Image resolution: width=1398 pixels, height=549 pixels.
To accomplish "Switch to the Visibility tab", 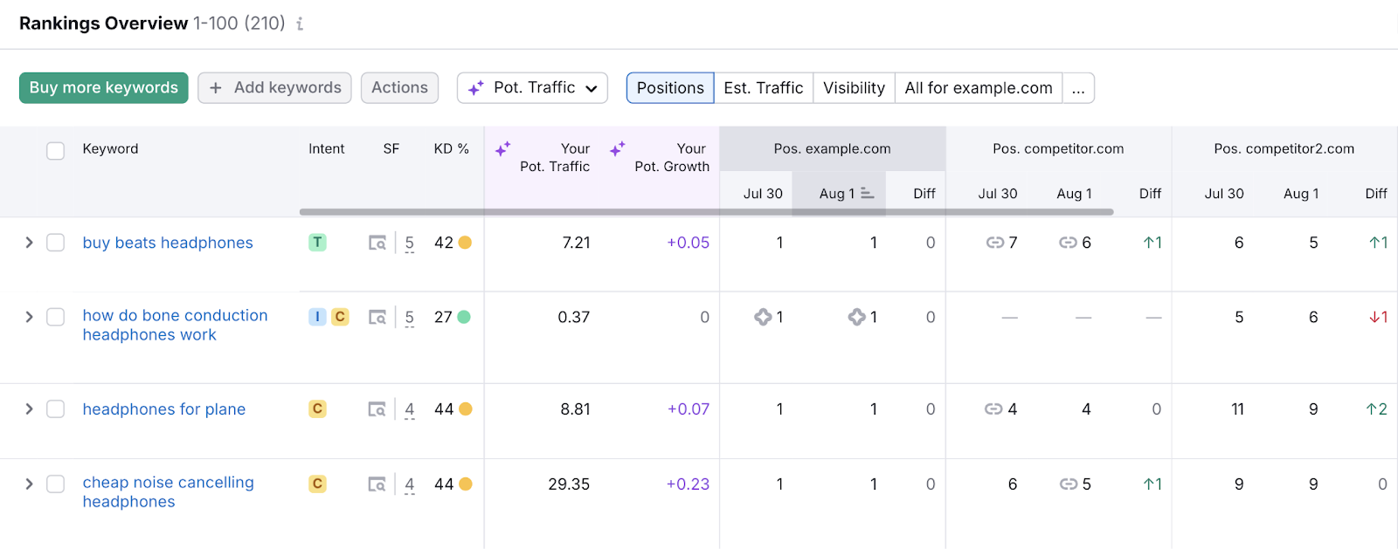I will click(x=854, y=88).
